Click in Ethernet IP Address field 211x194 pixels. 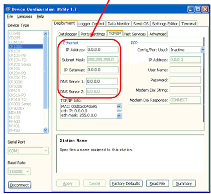(102, 50)
